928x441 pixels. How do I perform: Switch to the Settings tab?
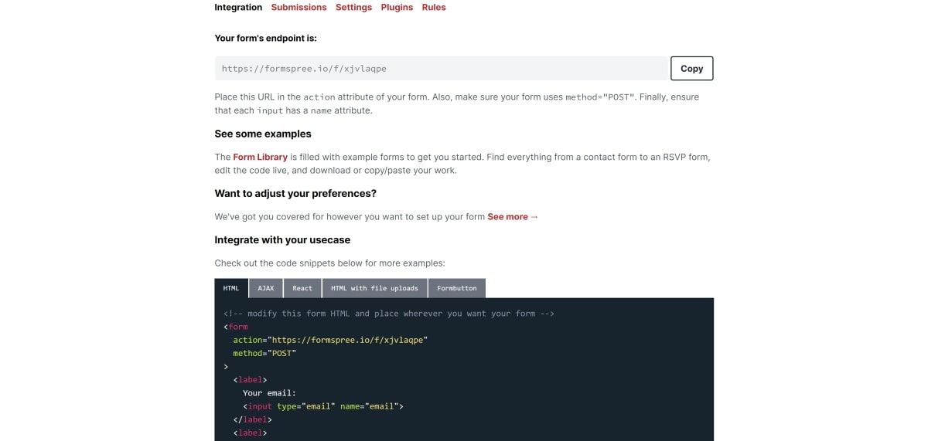[x=353, y=7]
